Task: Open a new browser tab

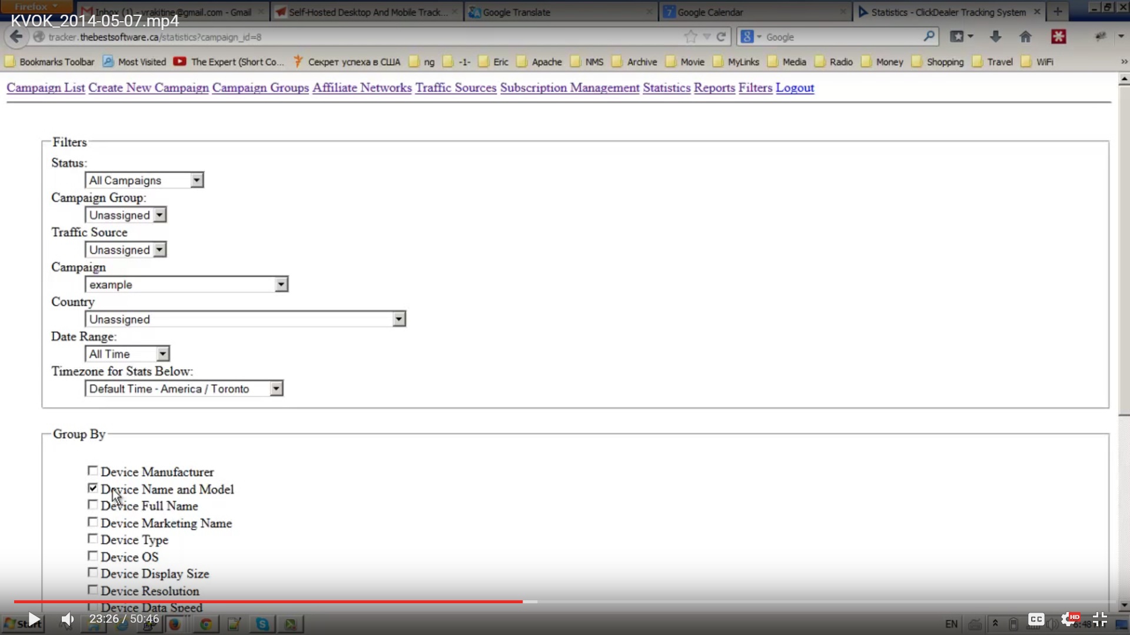Action: tap(1058, 11)
